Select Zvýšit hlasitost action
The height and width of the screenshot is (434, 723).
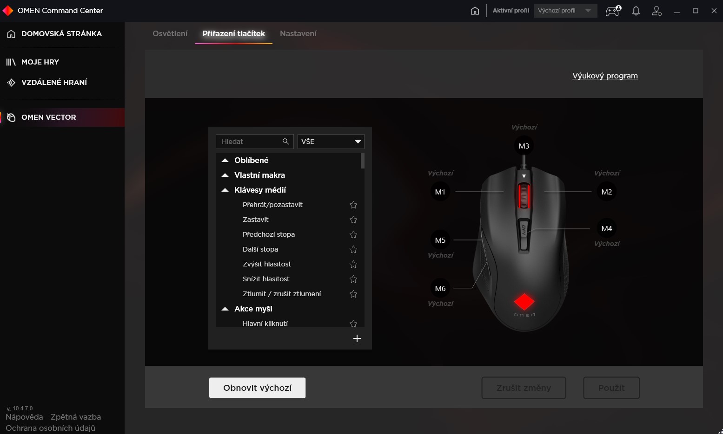point(267,264)
